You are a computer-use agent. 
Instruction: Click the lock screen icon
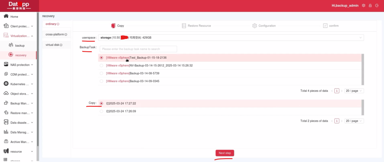click(370, 6)
